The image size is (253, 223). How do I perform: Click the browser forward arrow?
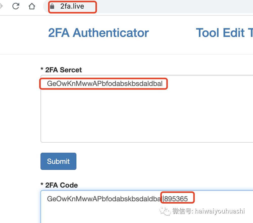click(1, 6)
